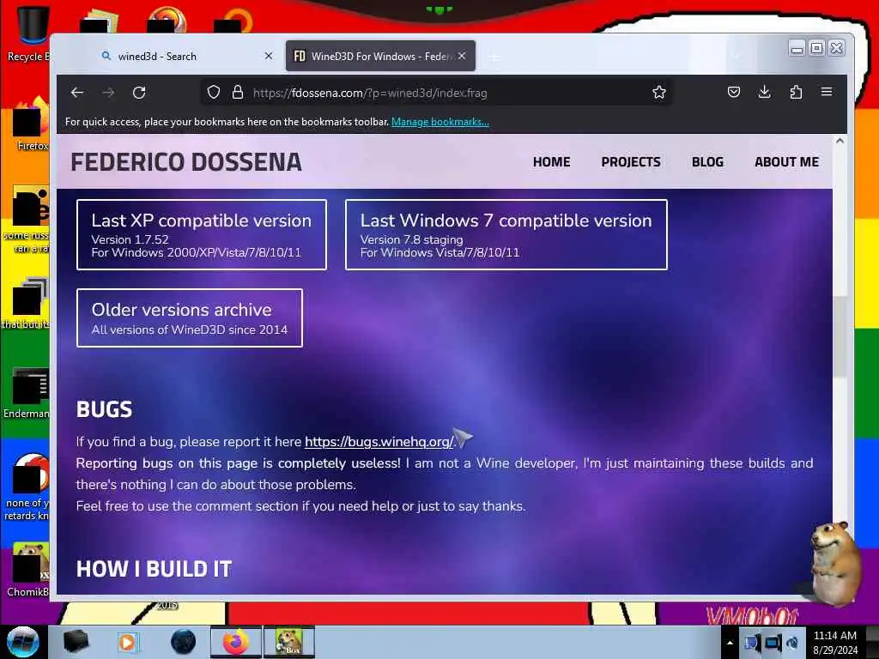This screenshot has height=659, width=879.
Task: Click the network monitor tray icon
Action: point(773,643)
